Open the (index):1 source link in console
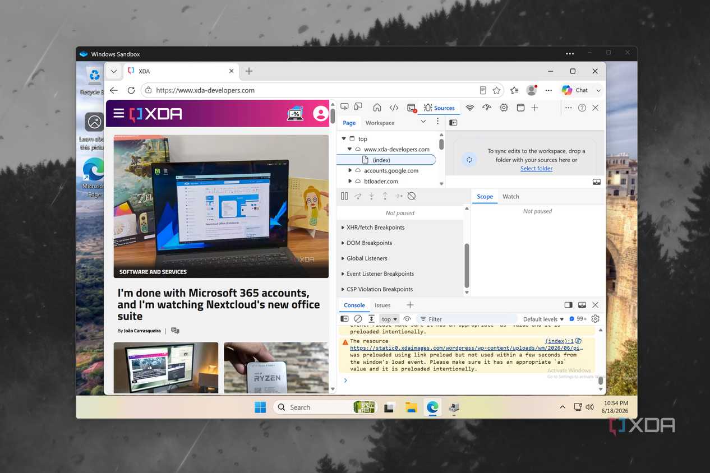The image size is (710, 473). click(x=559, y=341)
